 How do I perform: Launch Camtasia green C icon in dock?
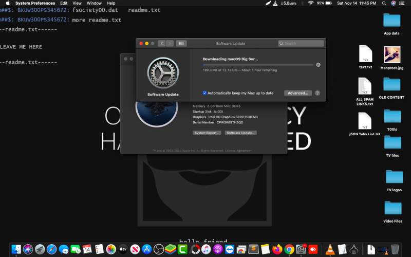[182, 249]
